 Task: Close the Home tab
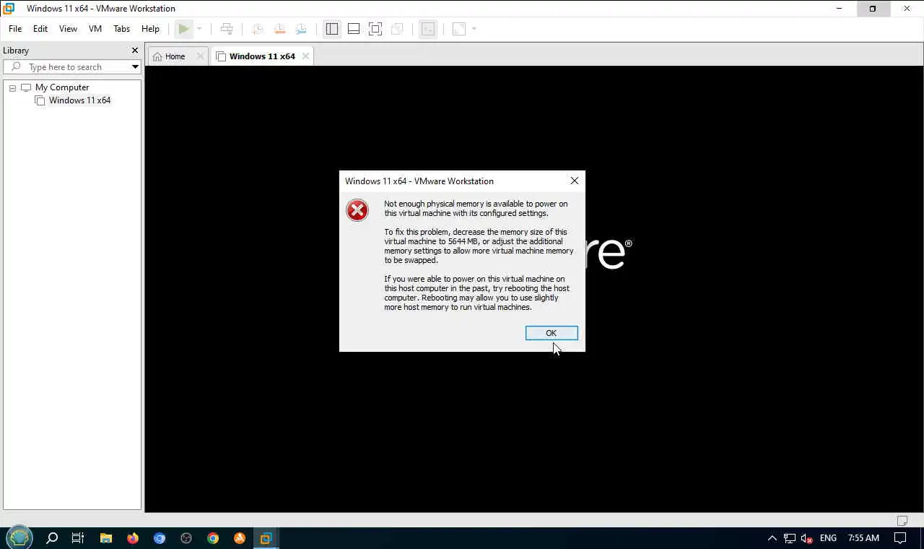pyautogui.click(x=201, y=56)
